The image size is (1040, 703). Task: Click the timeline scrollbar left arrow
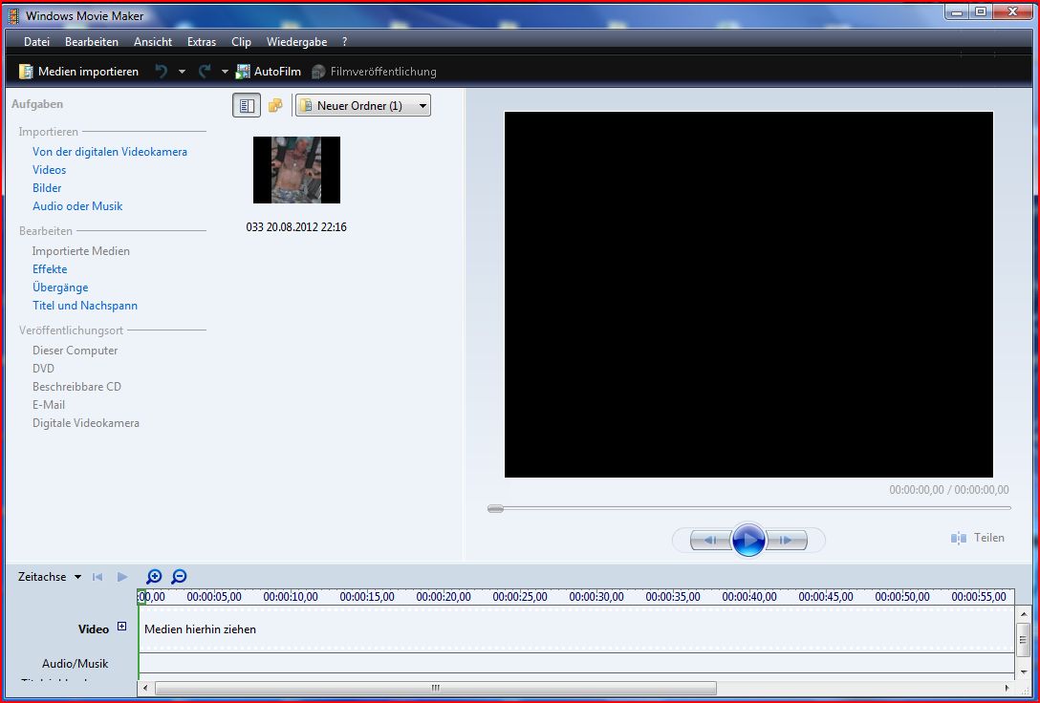tap(146, 688)
